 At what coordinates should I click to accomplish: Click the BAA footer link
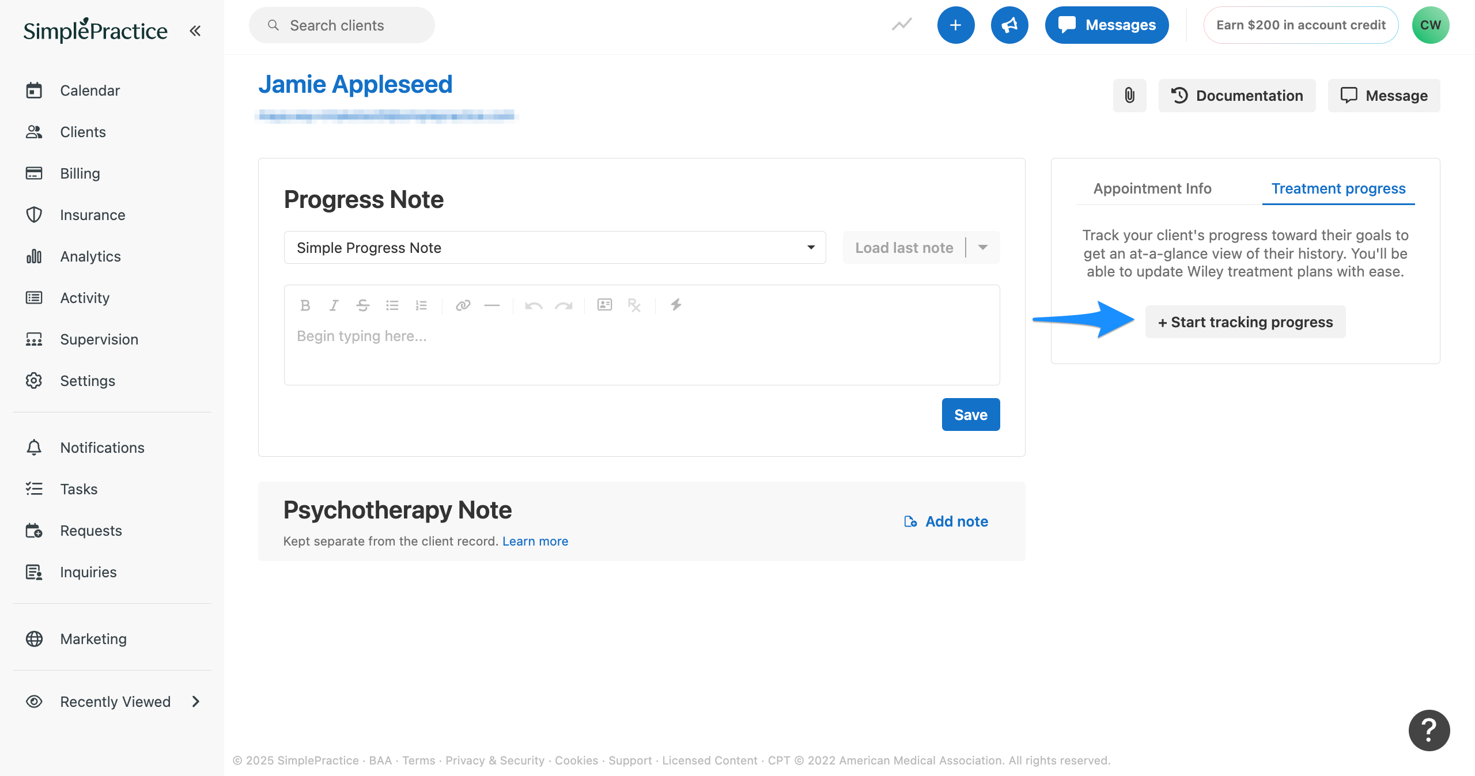380,760
